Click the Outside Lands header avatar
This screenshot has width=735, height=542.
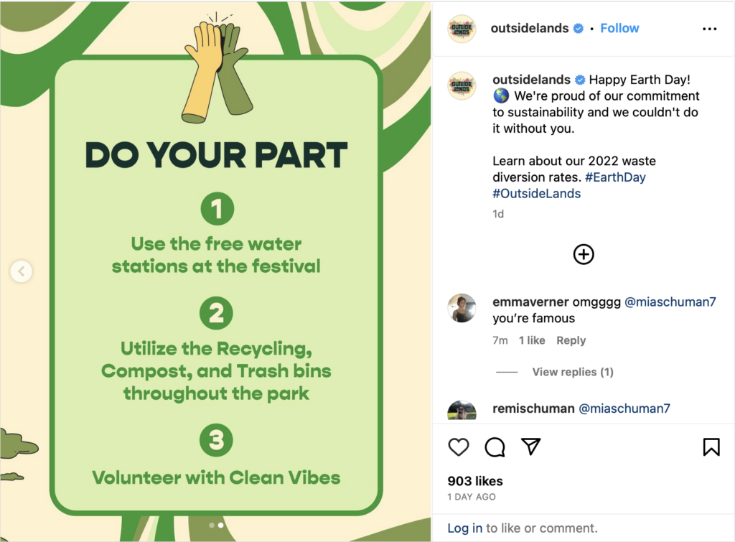(462, 29)
